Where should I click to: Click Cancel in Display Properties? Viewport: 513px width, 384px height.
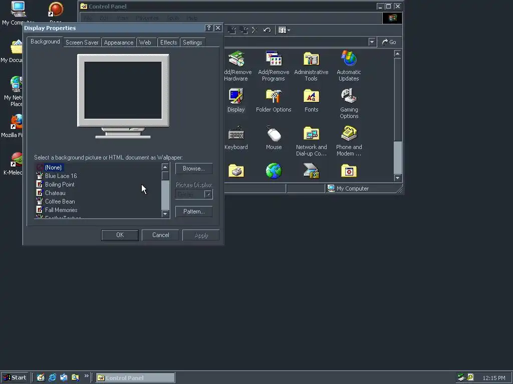[x=161, y=235]
